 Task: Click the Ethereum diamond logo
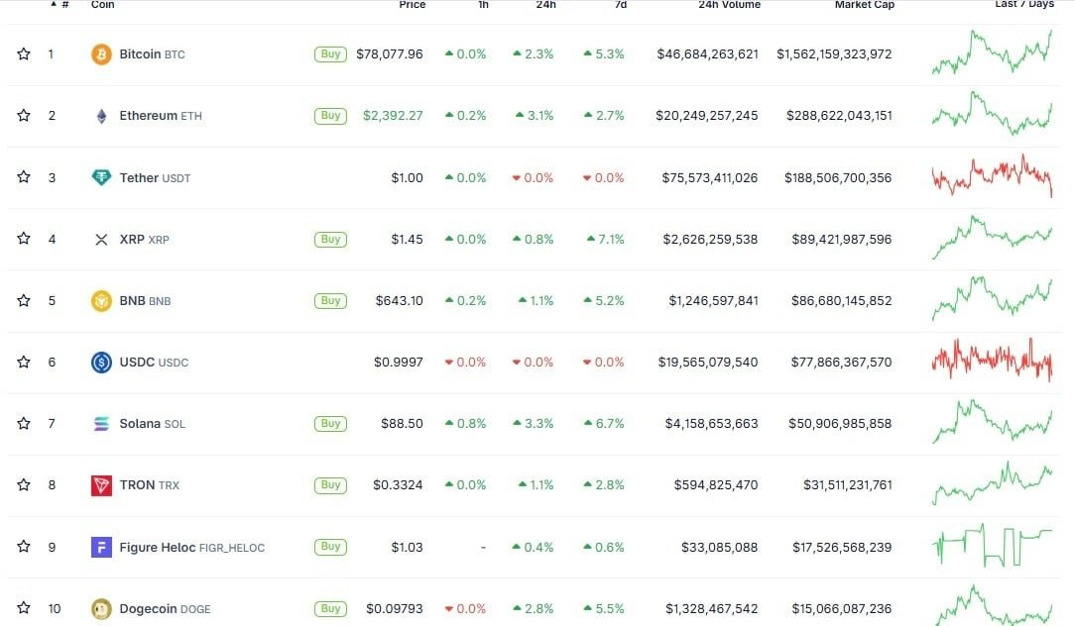100,115
